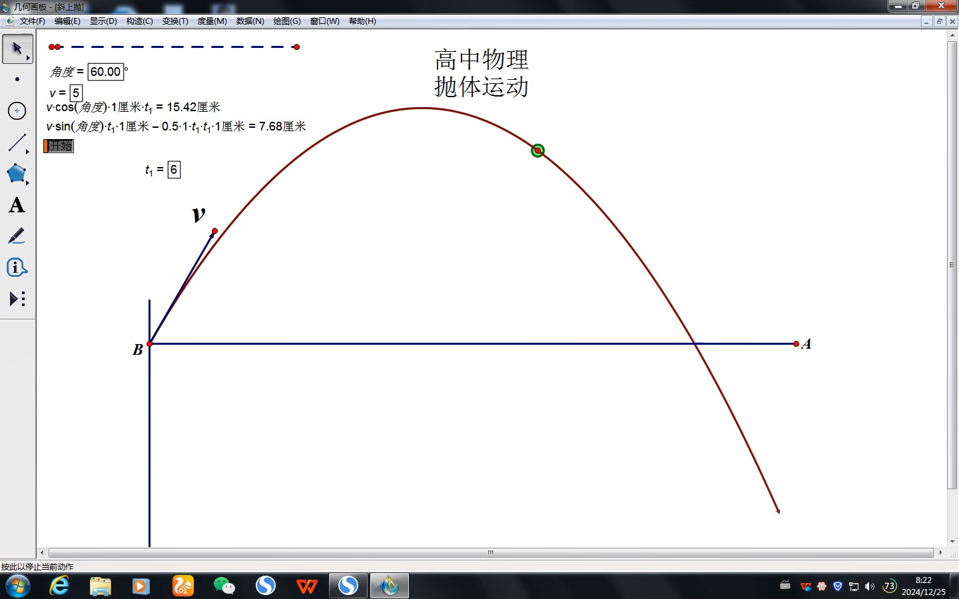Activate the Text tool

point(17,205)
